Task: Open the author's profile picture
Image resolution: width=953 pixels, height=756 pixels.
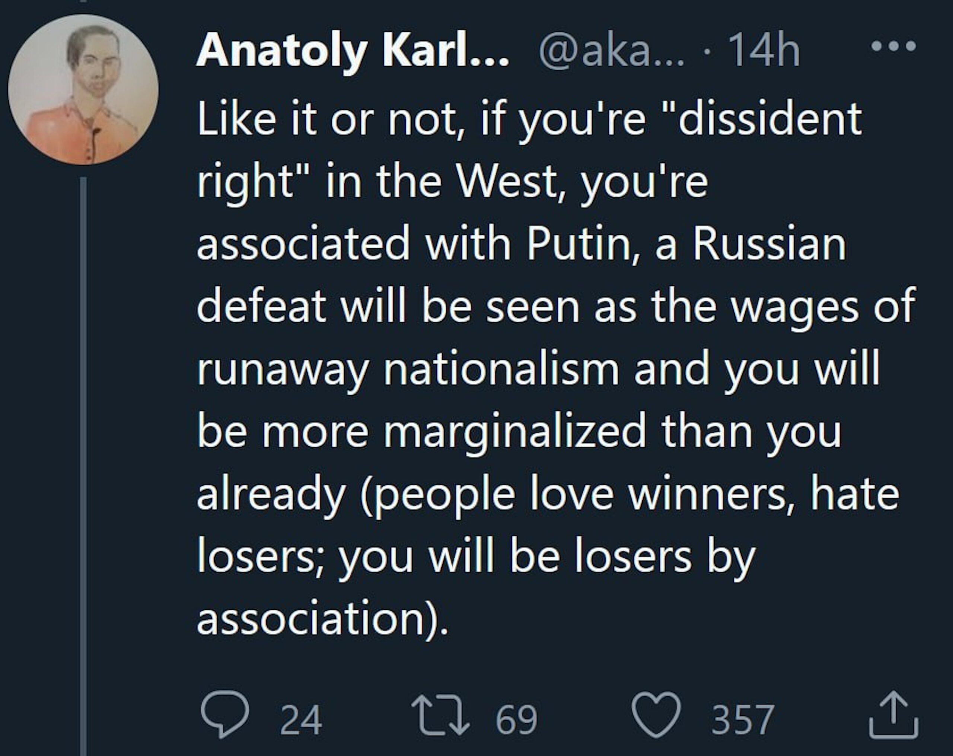Action: [x=83, y=89]
